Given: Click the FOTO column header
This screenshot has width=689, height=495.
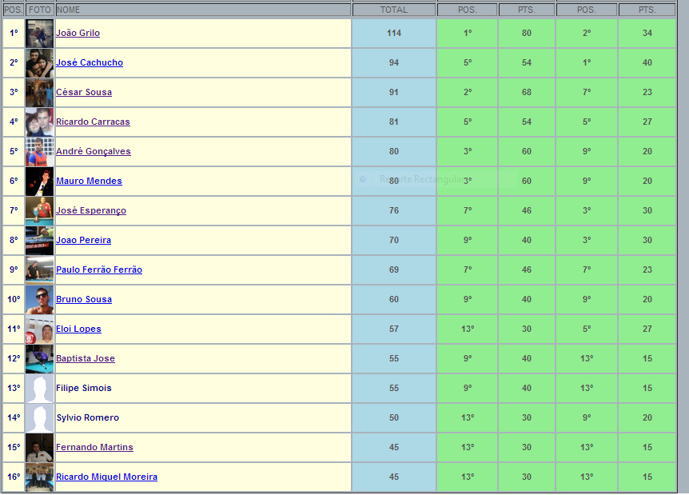Looking at the screenshot, I should click(40, 10).
